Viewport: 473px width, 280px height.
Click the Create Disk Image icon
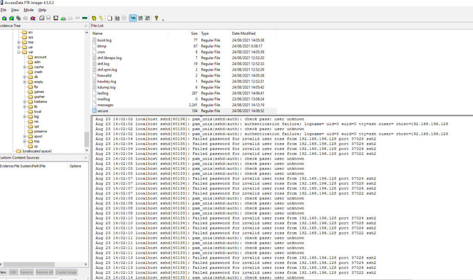42,18
